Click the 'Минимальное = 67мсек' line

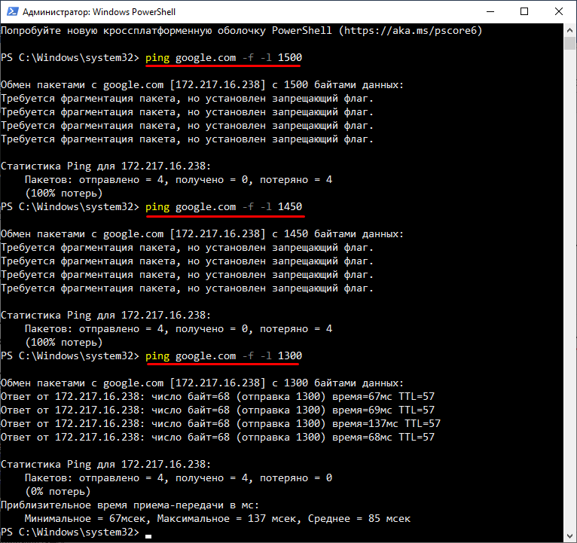tap(218, 519)
